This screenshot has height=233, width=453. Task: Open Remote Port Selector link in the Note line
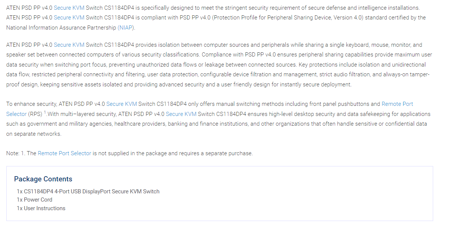coord(64,153)
